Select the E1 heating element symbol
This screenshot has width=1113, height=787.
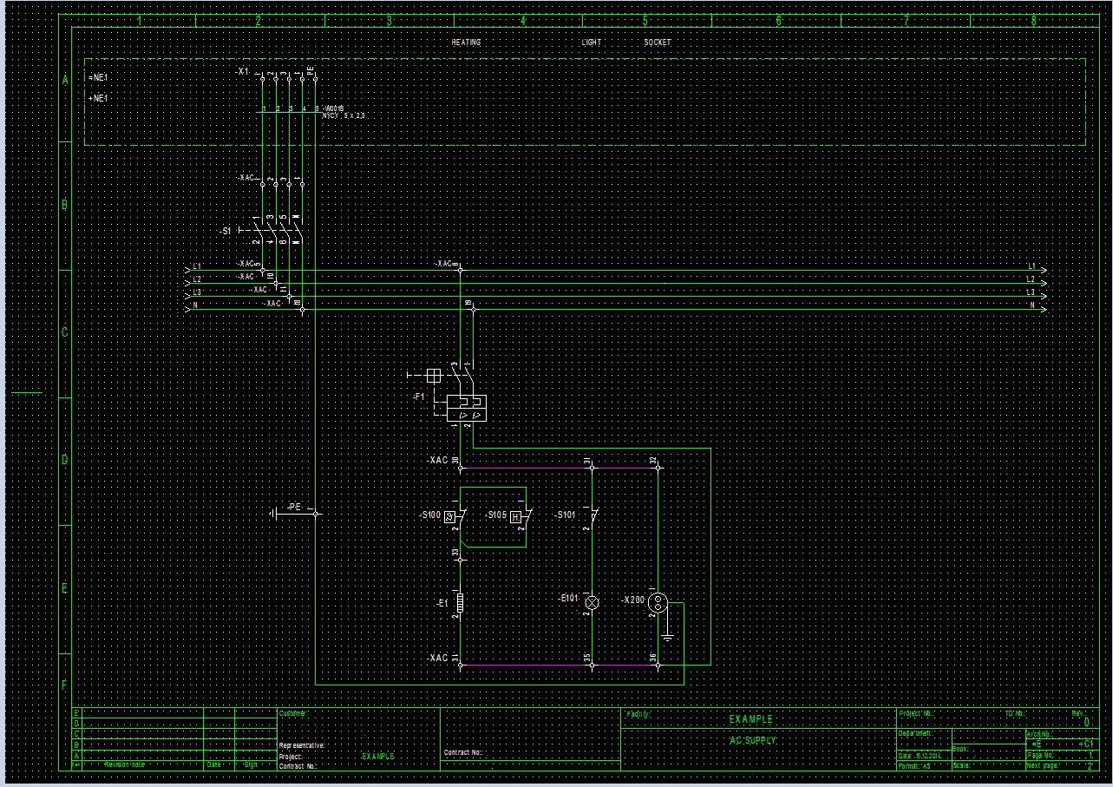point(461,602)
